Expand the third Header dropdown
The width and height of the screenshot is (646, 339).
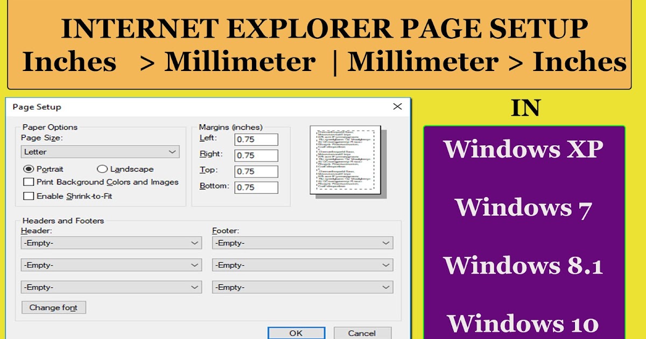[110, 287]
